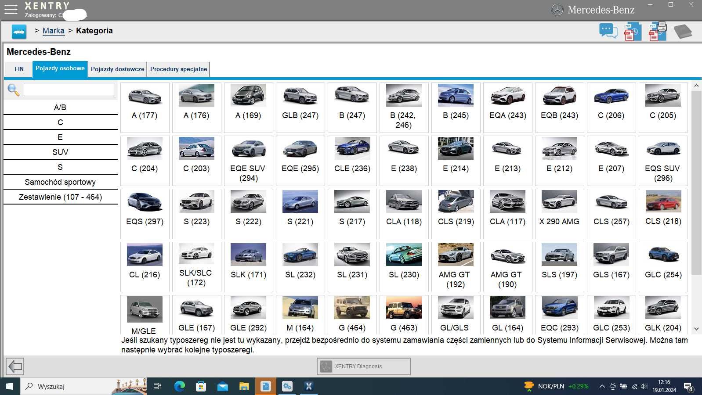The width and height of the screenshot is (702, 395).
Task: Click the blue car home icon
Action: click(x=19, y=32)
